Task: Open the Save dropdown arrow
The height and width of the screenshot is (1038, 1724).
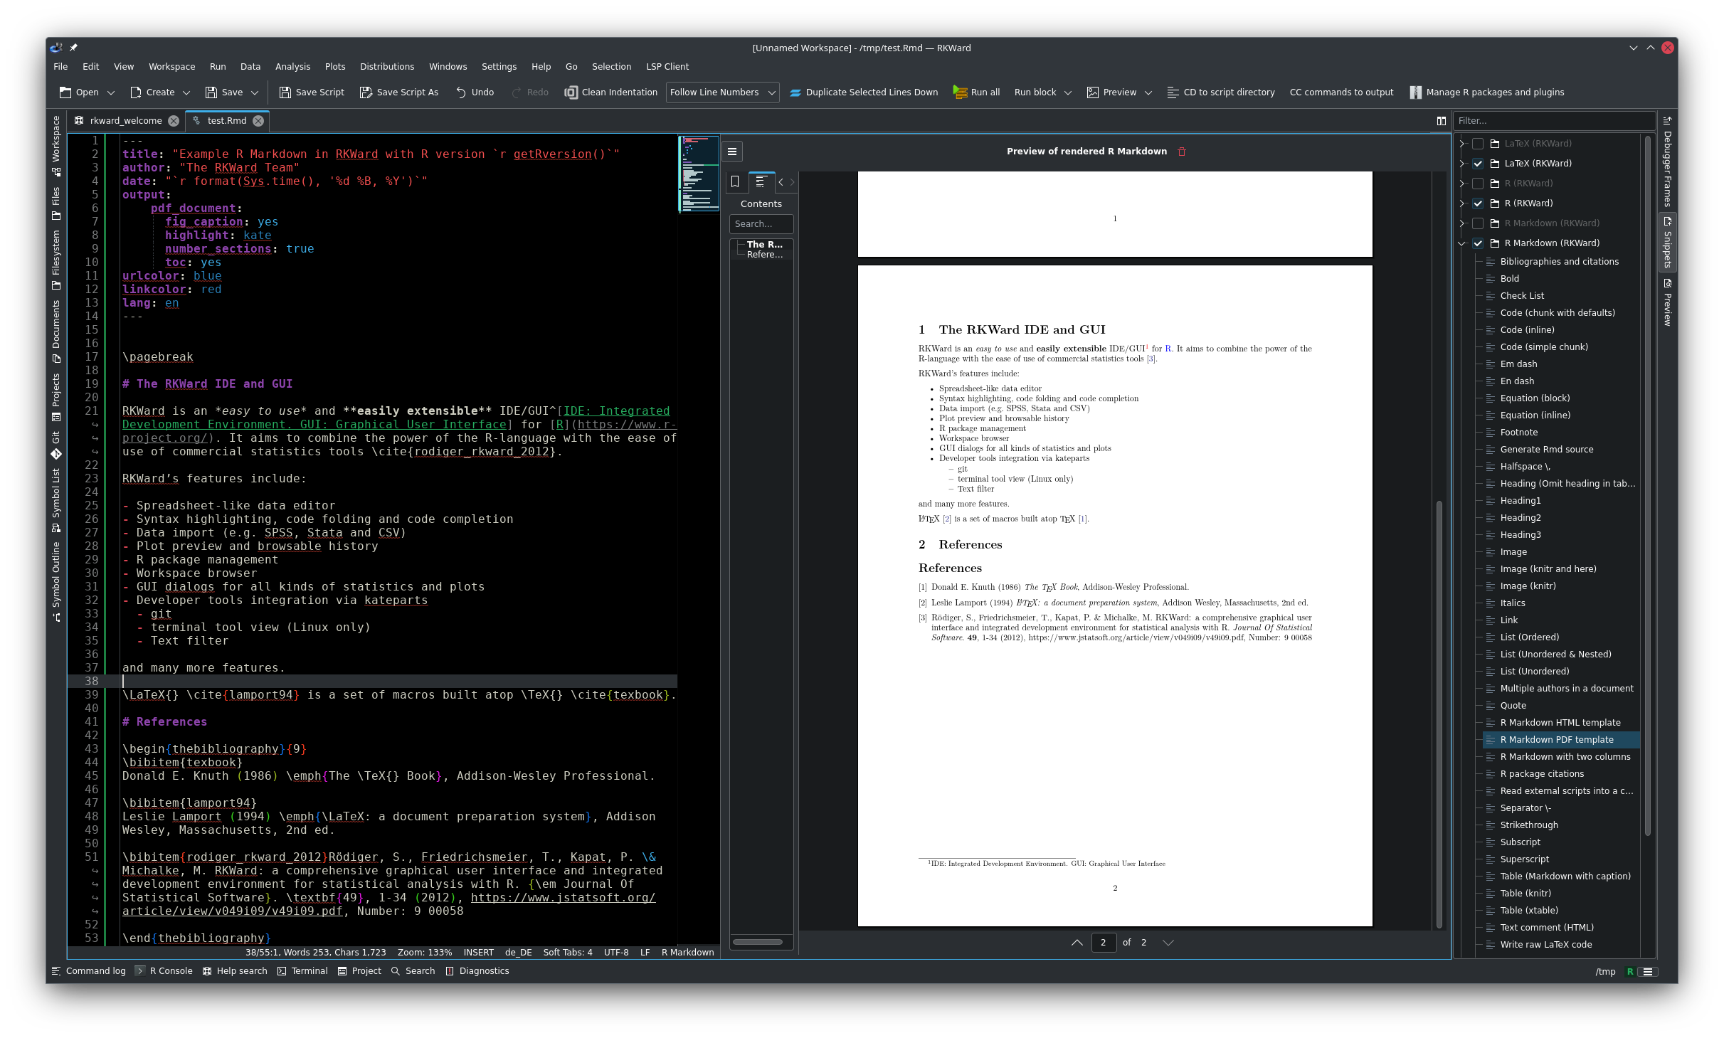Action: coord(255,92)
